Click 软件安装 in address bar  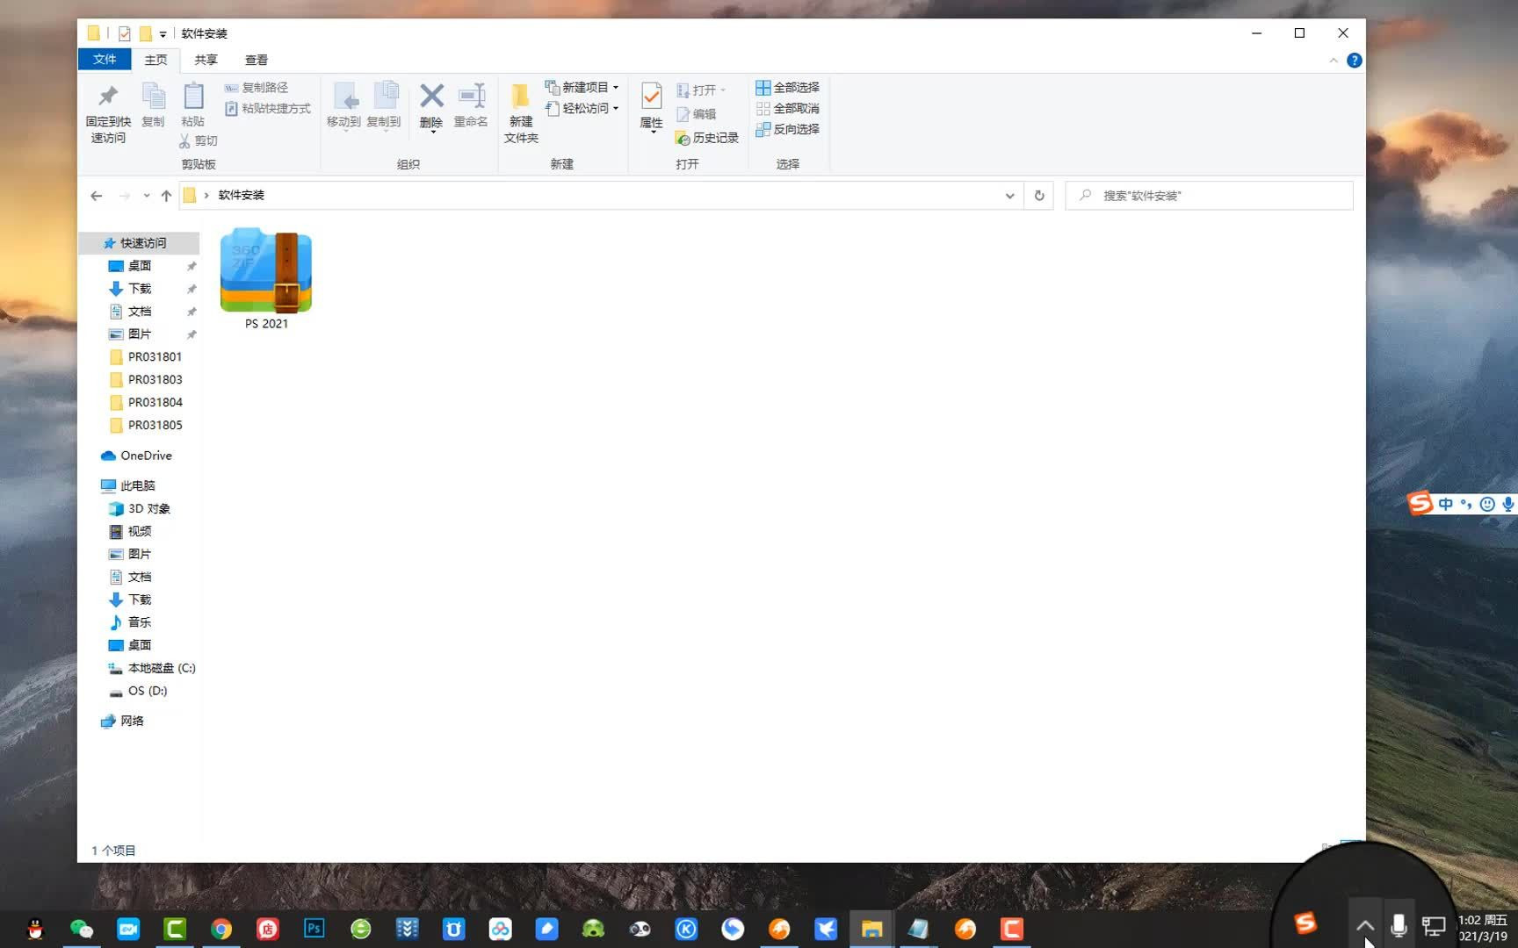242,195
